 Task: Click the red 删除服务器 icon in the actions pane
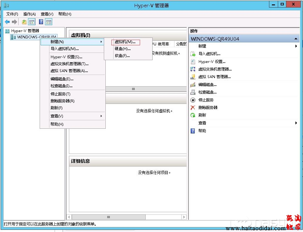pyautogui.click(x=193, y=108)
